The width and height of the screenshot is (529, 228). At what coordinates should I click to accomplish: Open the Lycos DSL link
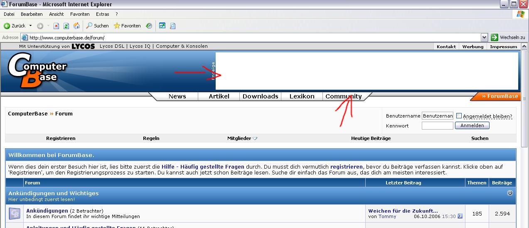[112, 46]
